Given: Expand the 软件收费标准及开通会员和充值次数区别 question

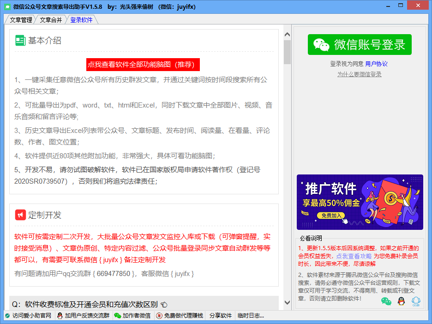Looking at the screenshot, I should pyautogui.click(x=144, y=304).
